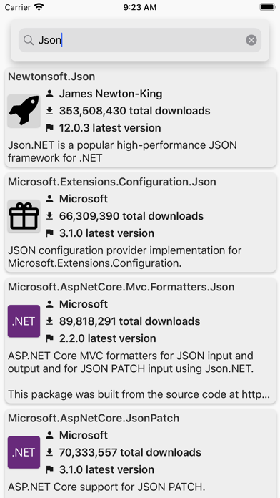Tap the gift box package icon
The width and height of the screenshot is (280, 498).
[24, 216]
